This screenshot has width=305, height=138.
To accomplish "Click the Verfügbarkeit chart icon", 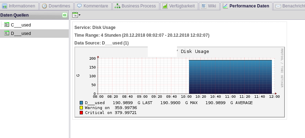I will 165,6.
